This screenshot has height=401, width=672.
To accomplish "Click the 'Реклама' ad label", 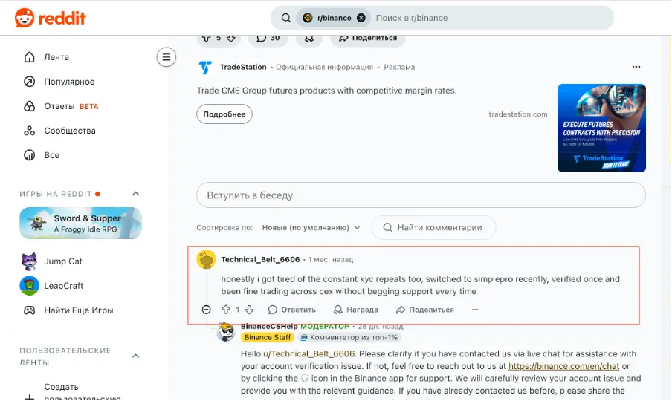I will coord(399,67).
